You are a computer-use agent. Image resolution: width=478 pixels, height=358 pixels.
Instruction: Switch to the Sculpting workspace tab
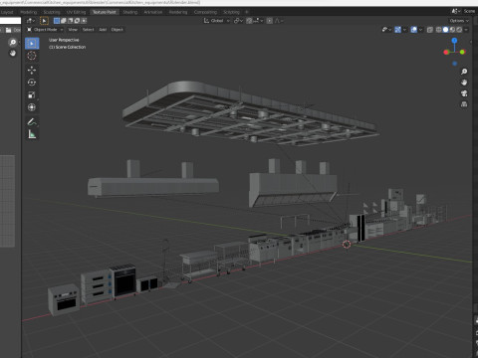coord(52,12)
